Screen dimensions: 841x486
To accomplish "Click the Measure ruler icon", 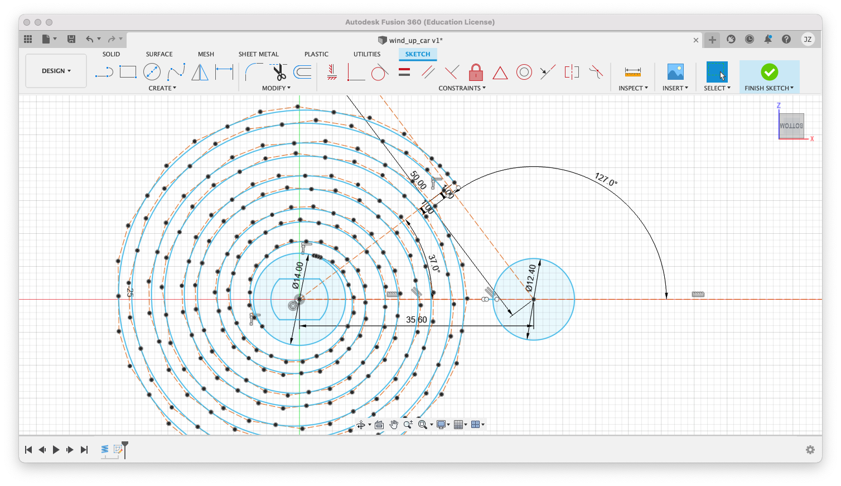I will (x=632, y=72).
